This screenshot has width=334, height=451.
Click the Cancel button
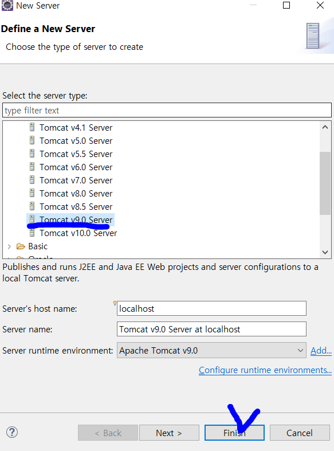click(x=300, y=433)
